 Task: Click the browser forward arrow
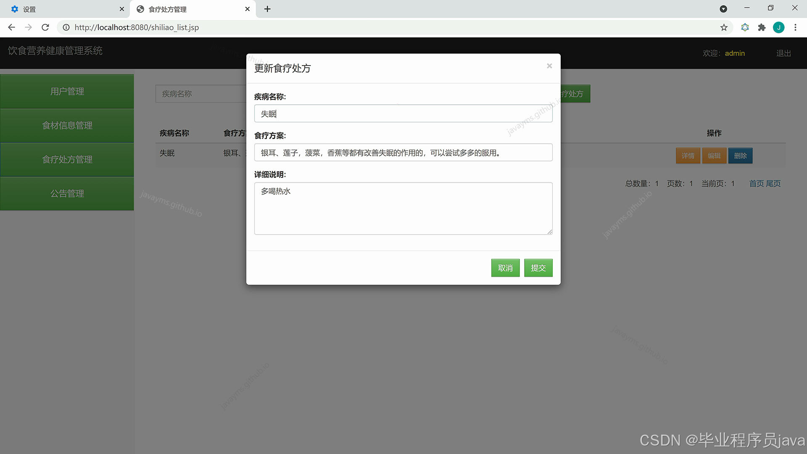[x=28, y=27]
